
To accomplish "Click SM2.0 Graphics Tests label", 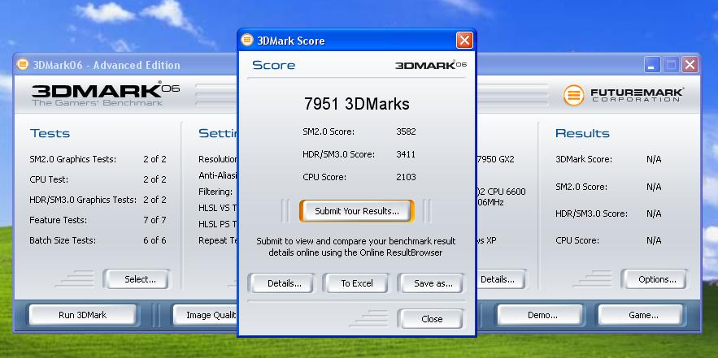I will (73, 159).
